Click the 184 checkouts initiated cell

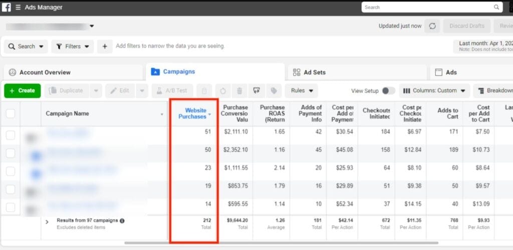[385, 132]
